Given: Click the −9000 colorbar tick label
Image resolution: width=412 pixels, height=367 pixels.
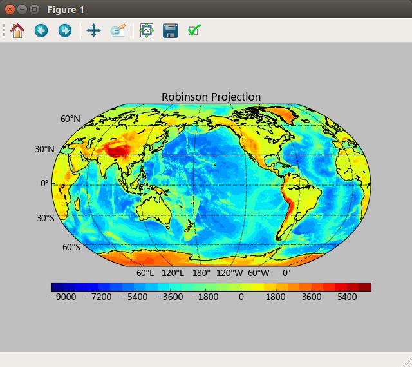Looking at the screenshot, I should 62,297.
